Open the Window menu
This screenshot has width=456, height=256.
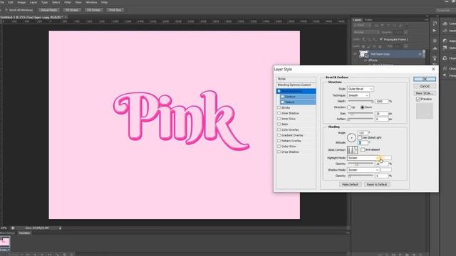point(91,2)
